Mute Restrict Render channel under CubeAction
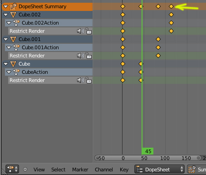This screenshot has height=175, width=206. pyautogui.click(x=80, y=80)
